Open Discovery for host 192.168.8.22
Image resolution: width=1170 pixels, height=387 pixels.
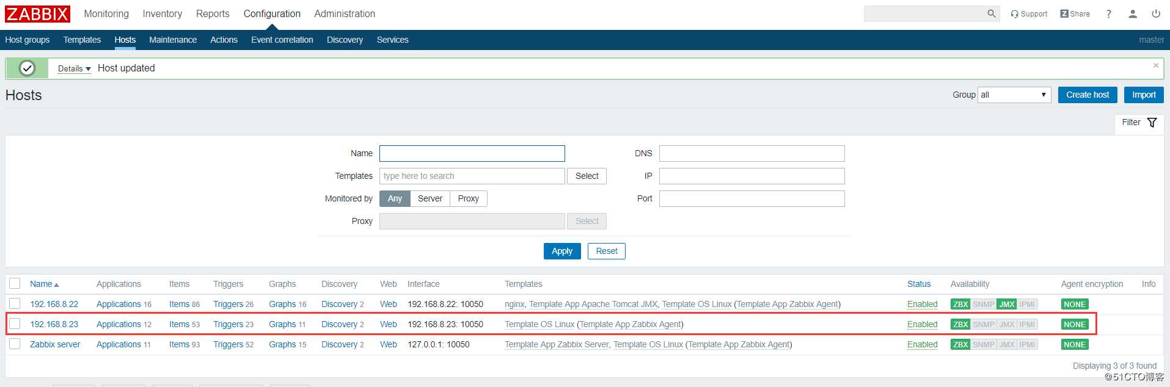[339, 304]
